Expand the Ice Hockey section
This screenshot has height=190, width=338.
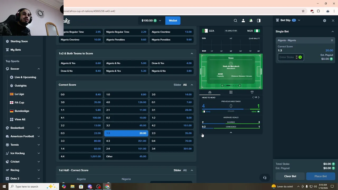coord(39,153)
